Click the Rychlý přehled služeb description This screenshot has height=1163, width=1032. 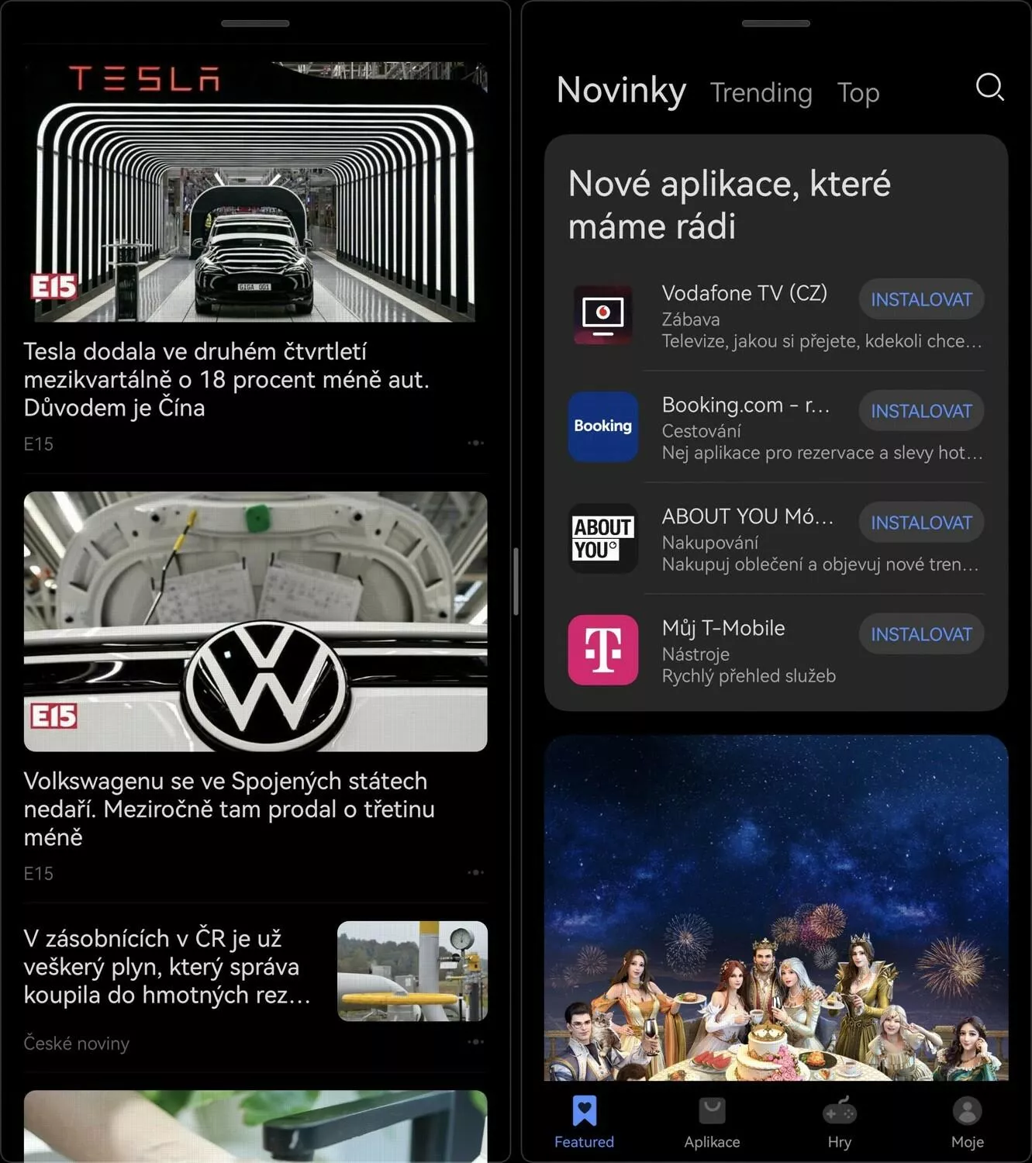point(749,676)
